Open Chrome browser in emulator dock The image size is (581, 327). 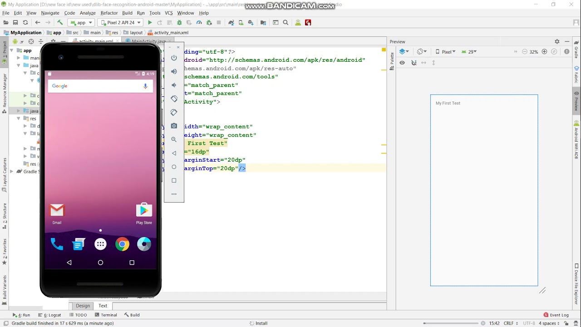click(122, 244)
